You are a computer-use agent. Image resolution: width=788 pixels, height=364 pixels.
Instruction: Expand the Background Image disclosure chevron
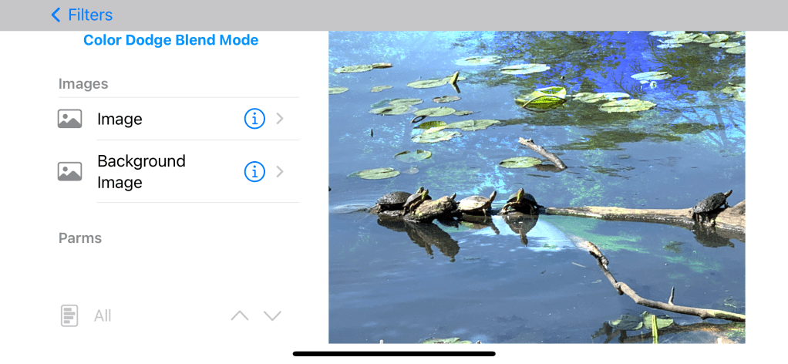(x=280, y=171)
